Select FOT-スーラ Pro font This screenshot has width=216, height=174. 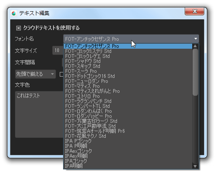point(128,71)
